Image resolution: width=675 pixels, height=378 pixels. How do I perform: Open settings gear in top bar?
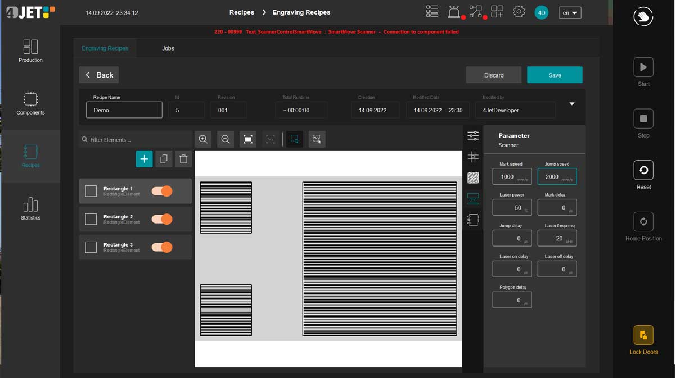click(x=519, y=12)
